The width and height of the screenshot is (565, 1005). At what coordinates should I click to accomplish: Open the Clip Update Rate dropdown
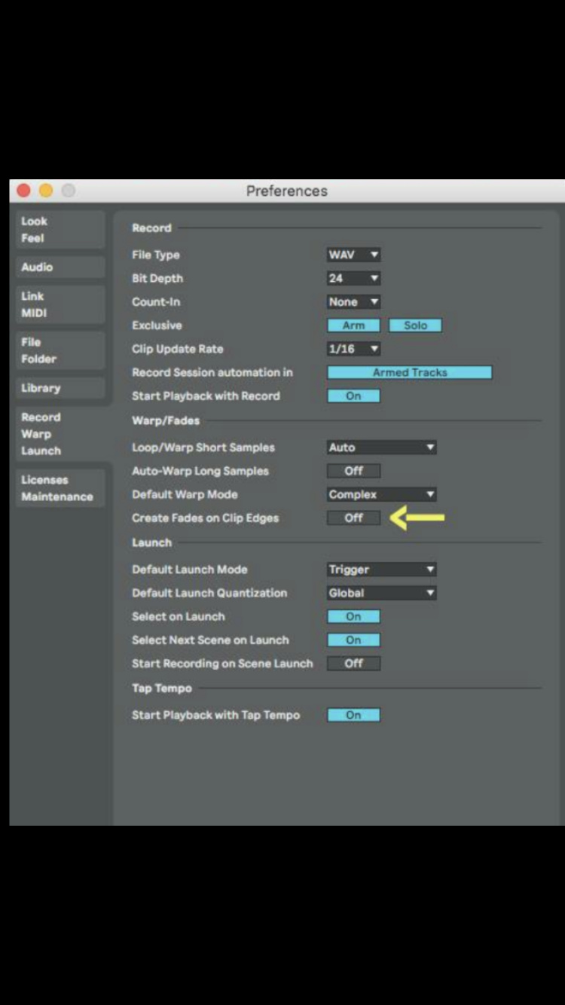pyautogui.click(x=353, y=349)
